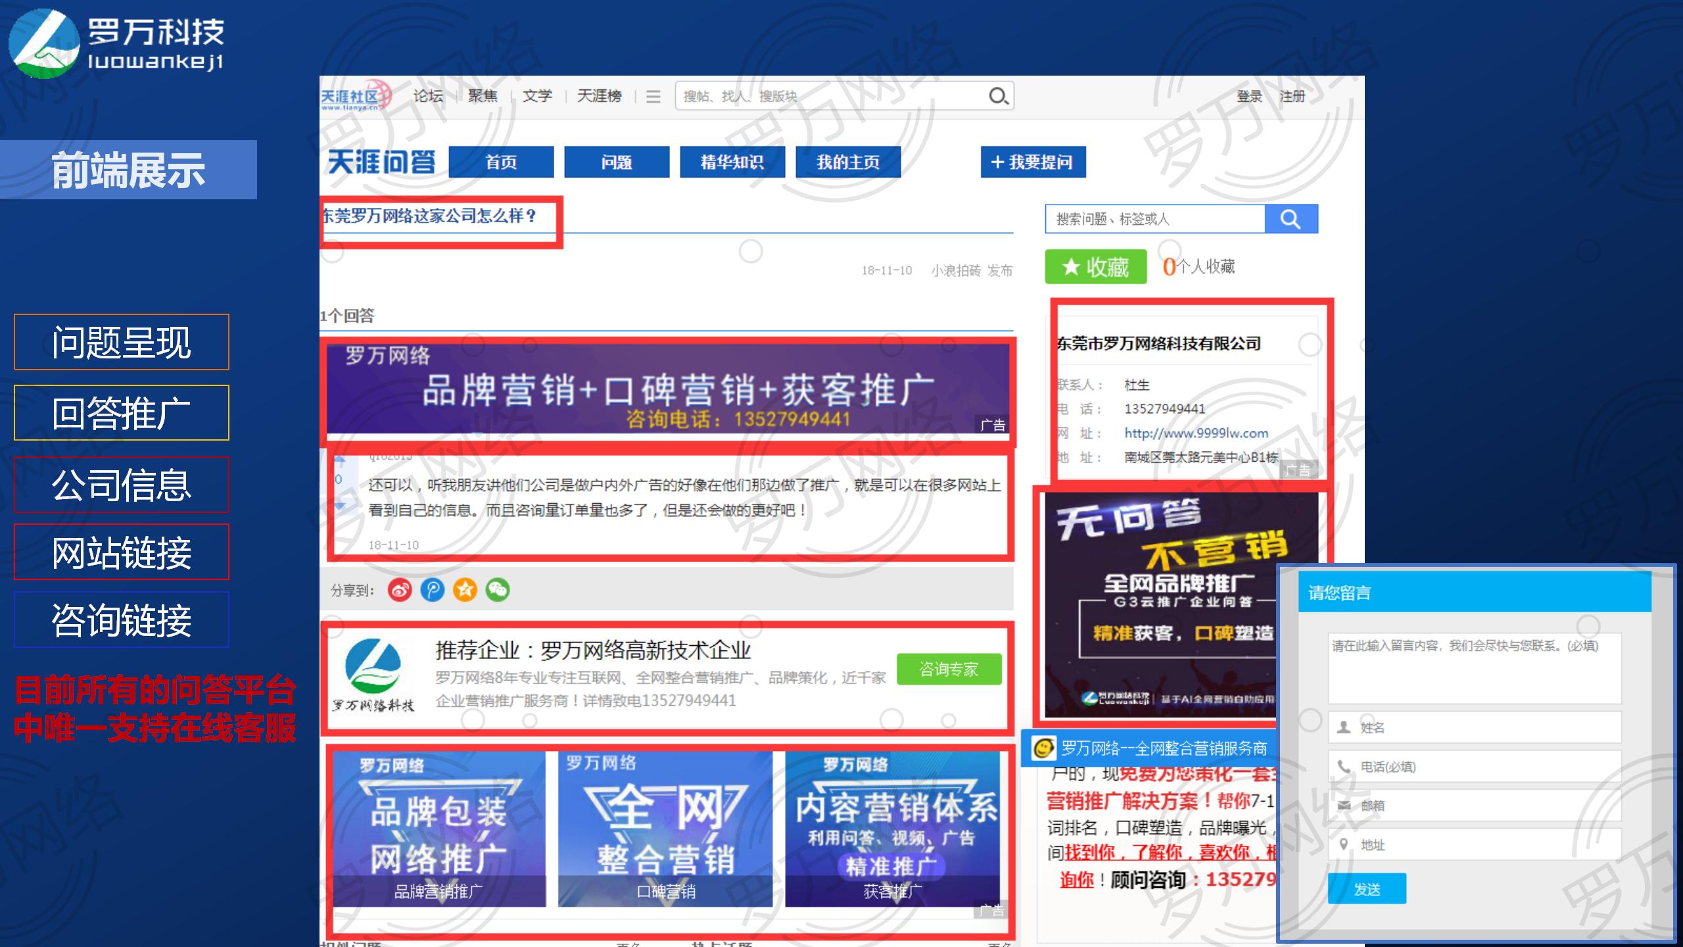Focus the 搜索问题、标签或人 input
The width and height of the screenshot is (1683, 947).
tap(1155, 218)
